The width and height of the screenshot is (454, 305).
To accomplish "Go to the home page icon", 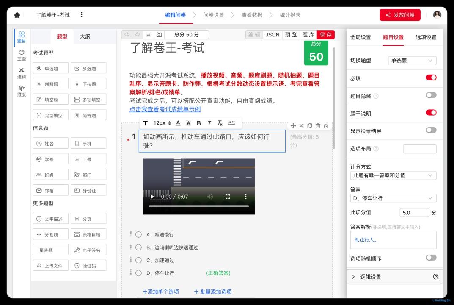I will [x=17, y=15].
